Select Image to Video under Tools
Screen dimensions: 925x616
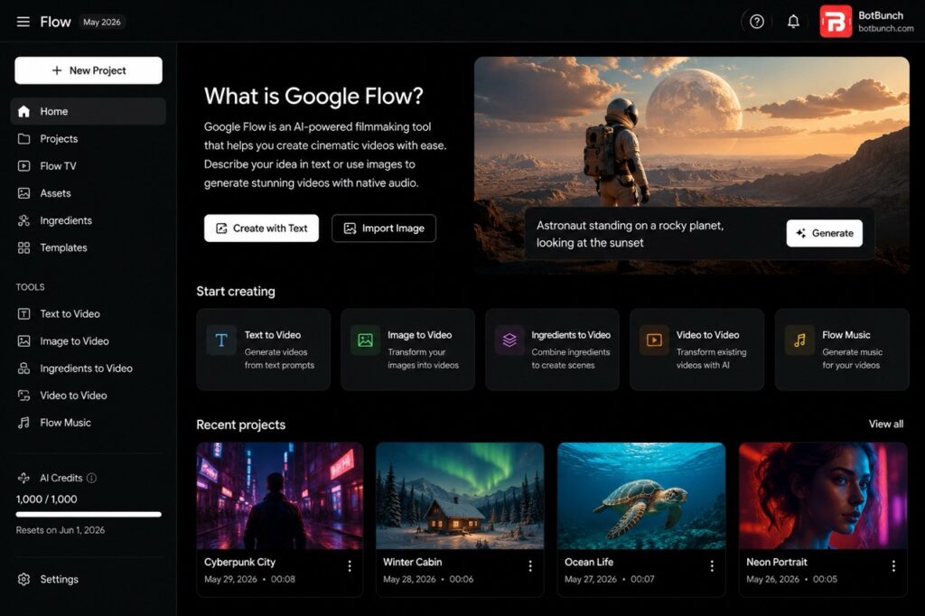(x=88, y=341)
